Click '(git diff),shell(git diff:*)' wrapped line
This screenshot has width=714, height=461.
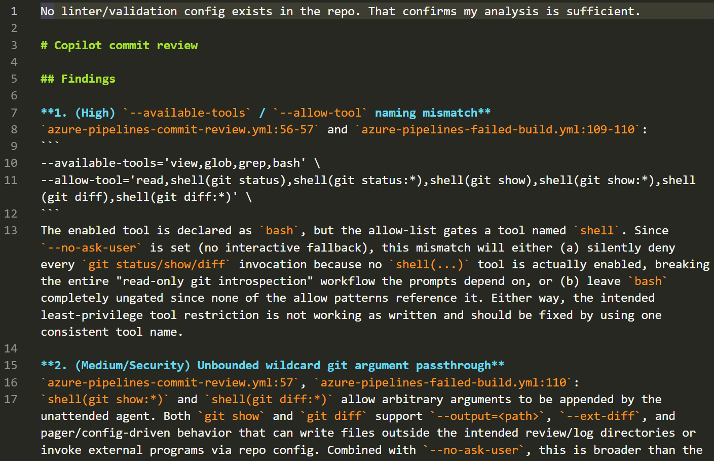[x=146, y=197]
